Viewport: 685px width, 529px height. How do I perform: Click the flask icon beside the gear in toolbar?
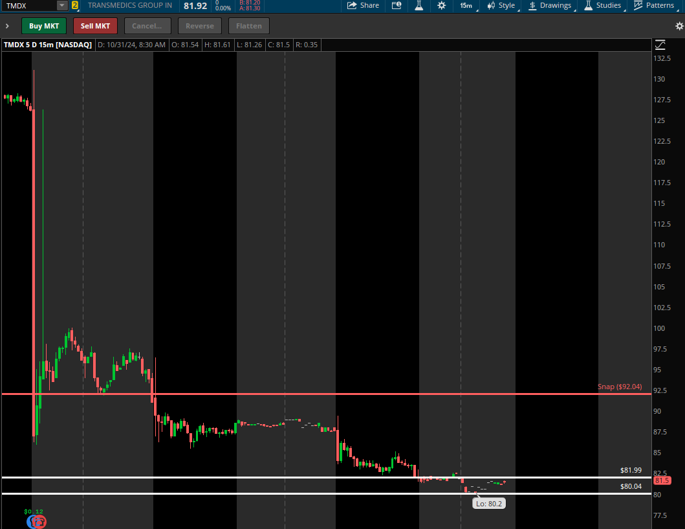[419, 5]
